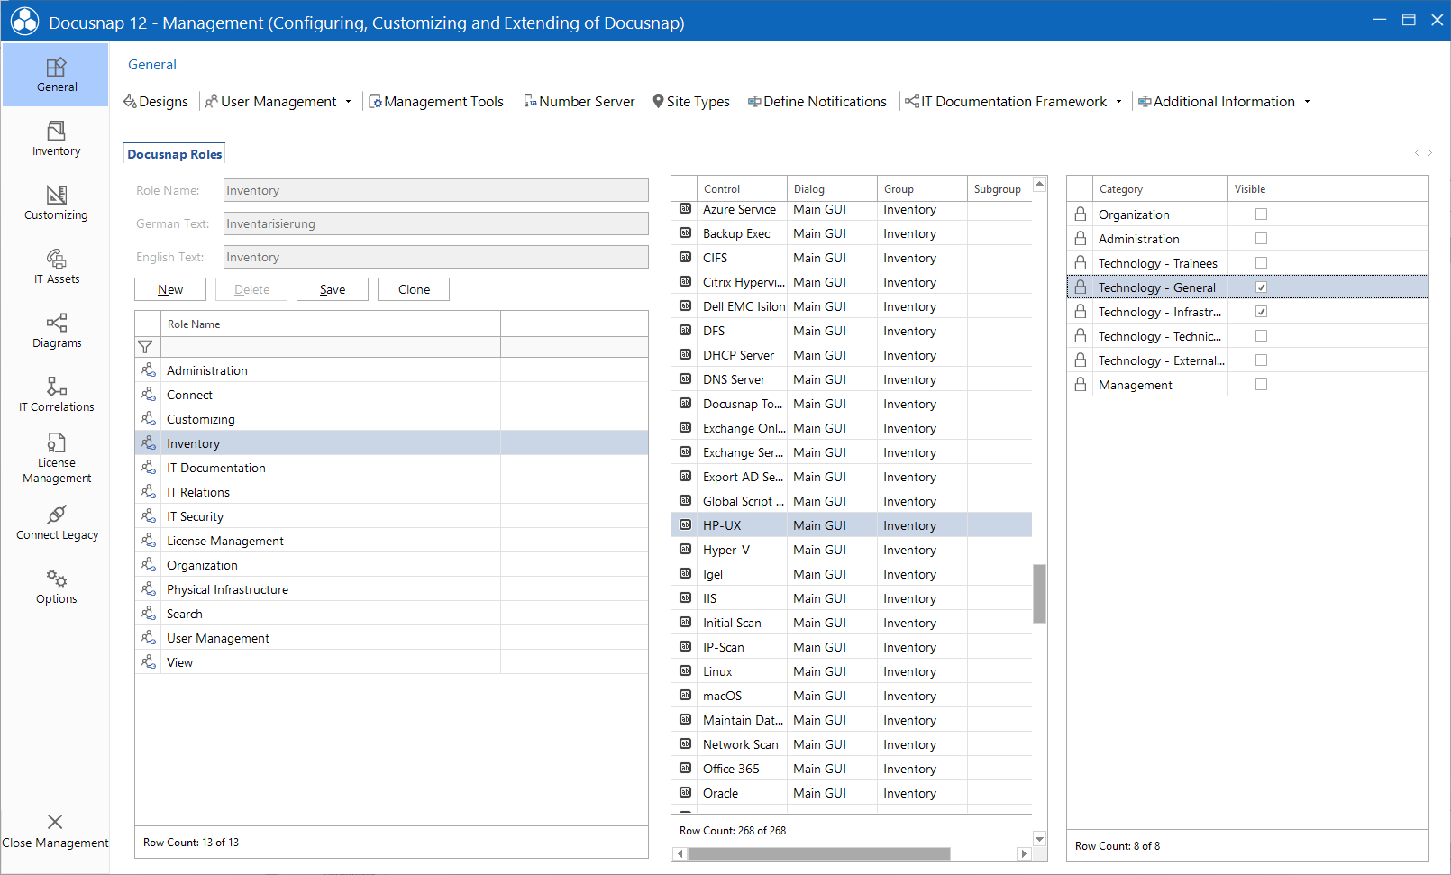Click into the Role Name field
The image size is (1451, 875).
click(436, 190)
